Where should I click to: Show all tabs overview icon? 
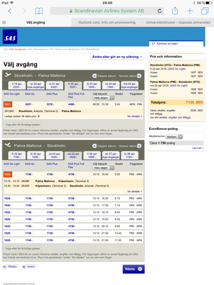[x=205, y=11]
